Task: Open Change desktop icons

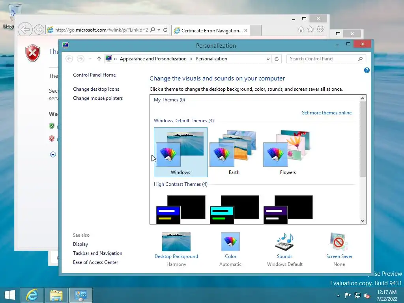Action: click(x=96, y=89)
